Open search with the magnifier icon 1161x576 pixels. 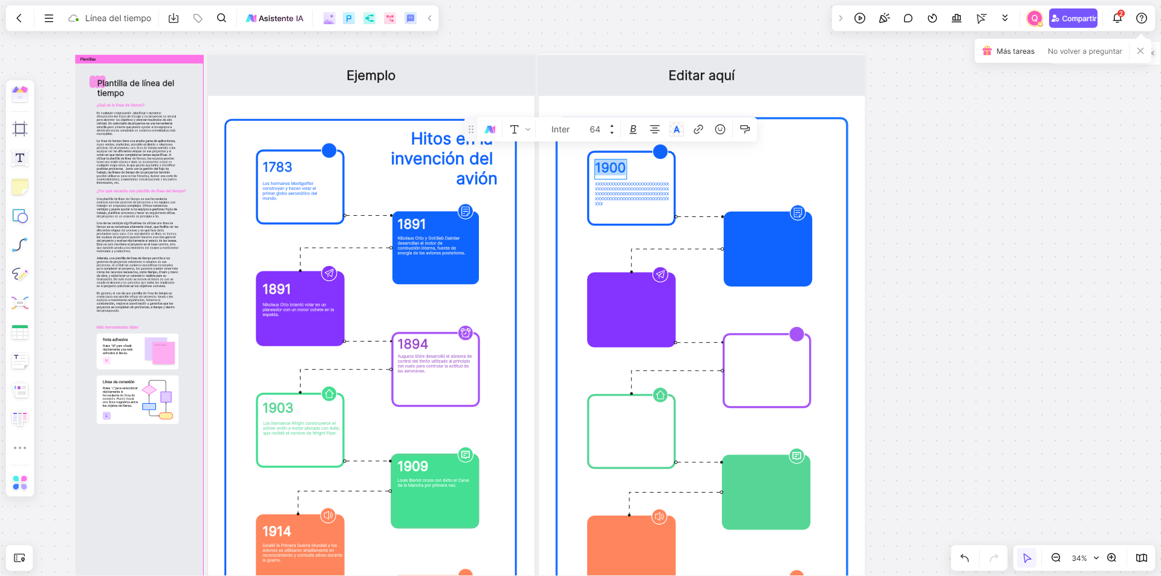[222, 18]
